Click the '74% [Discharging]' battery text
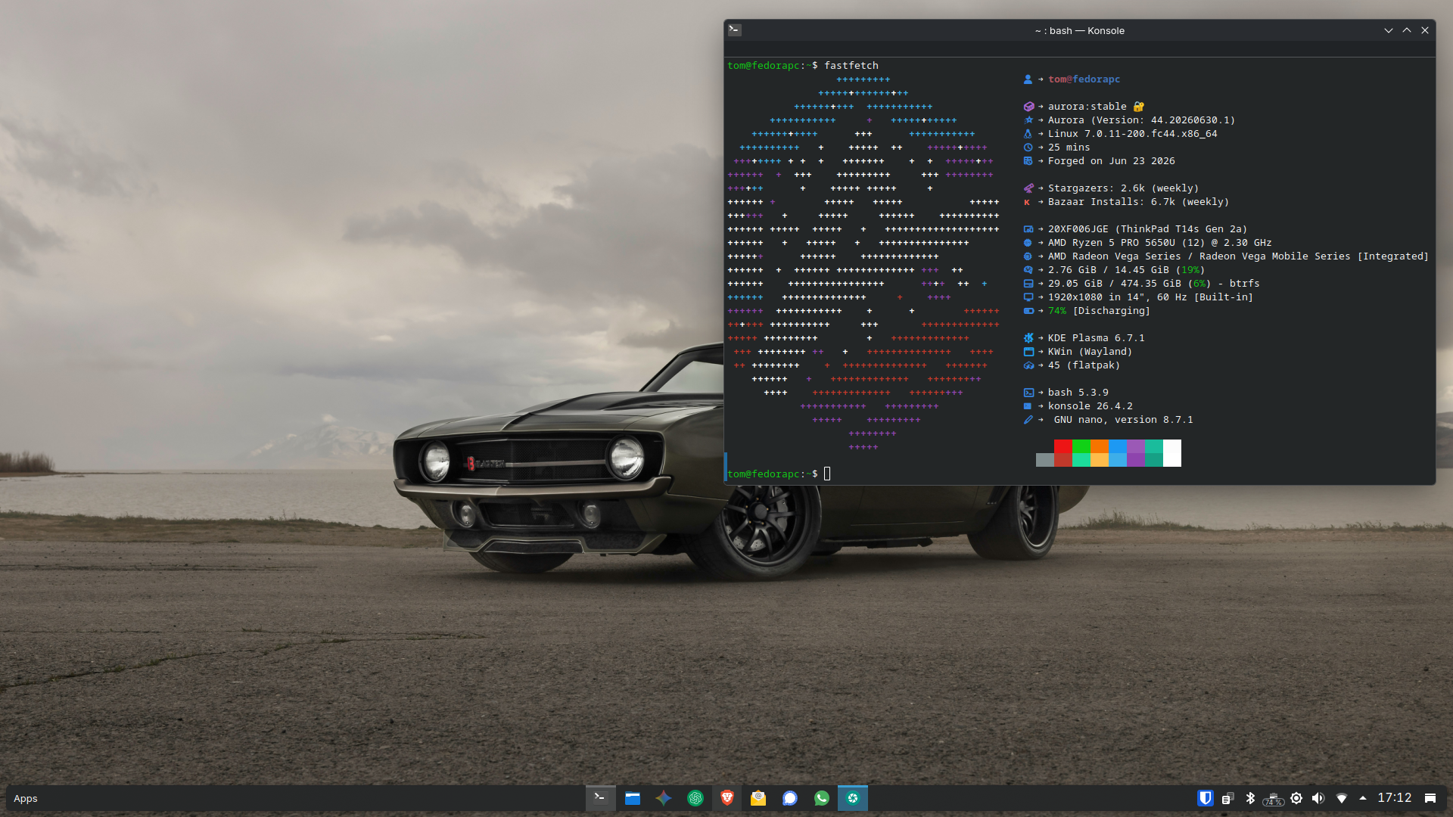This screenshot has width=1453, height=817. point(1100,311)
